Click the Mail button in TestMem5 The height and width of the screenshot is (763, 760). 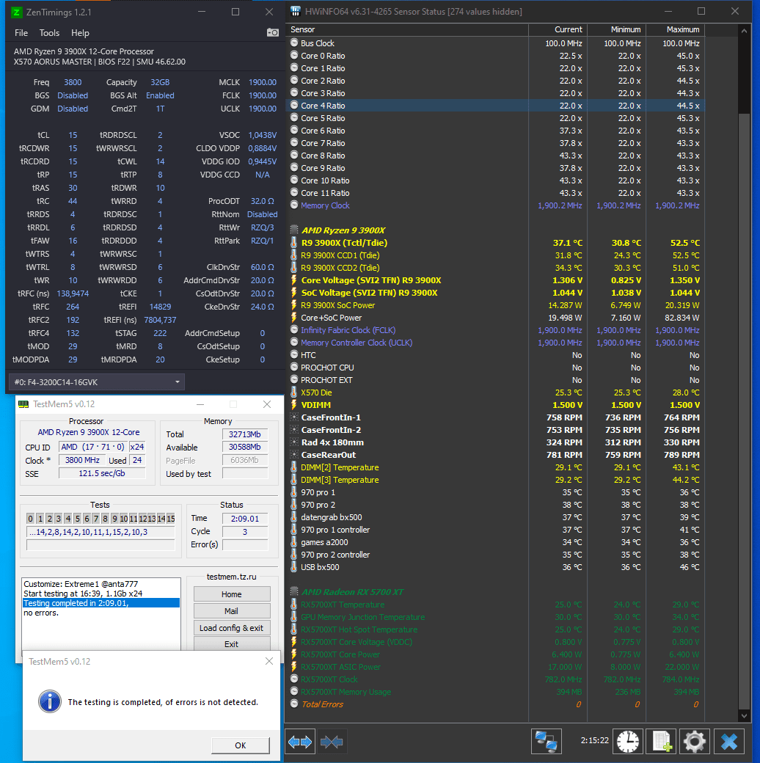232,610
